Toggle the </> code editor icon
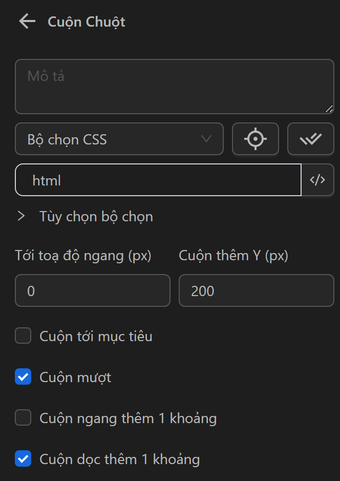340x481 pixels. pos(317,180)
